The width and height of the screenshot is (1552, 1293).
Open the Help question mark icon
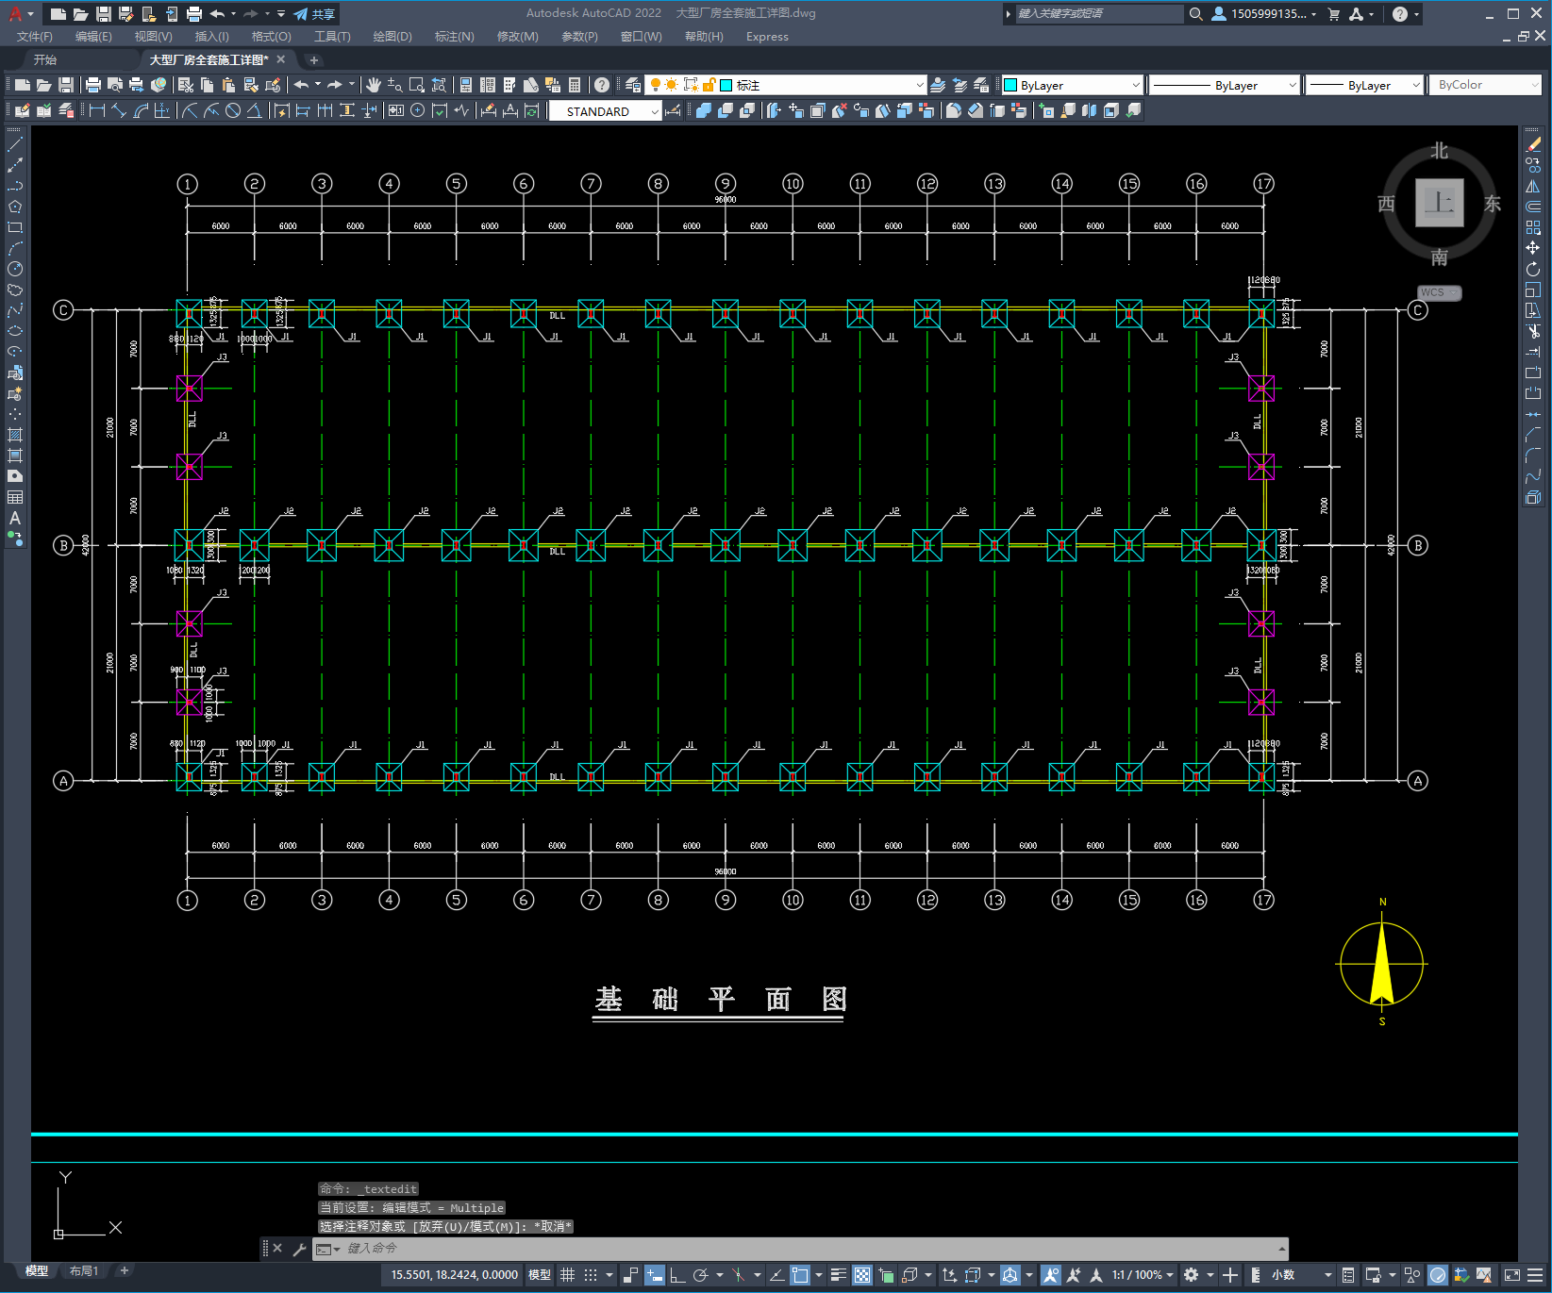602,85
